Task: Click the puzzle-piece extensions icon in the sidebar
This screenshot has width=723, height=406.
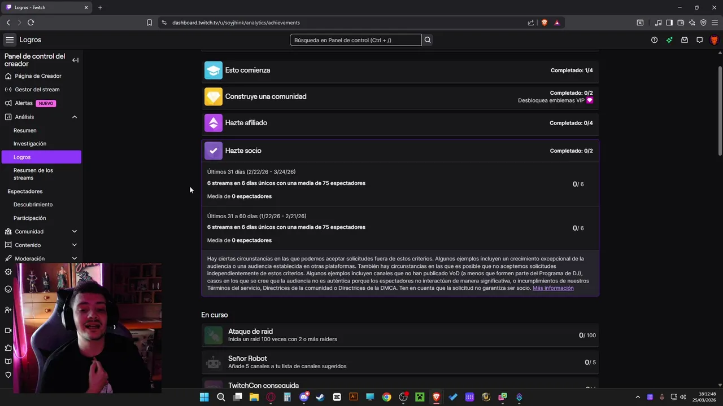Action: 8,348
